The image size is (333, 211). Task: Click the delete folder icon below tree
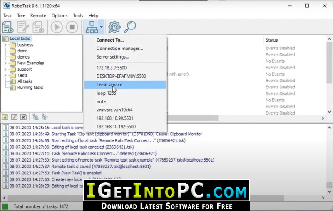pyautogui.click(x=24, y=117)
